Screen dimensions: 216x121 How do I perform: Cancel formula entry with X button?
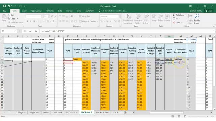[x=25, y=31]
